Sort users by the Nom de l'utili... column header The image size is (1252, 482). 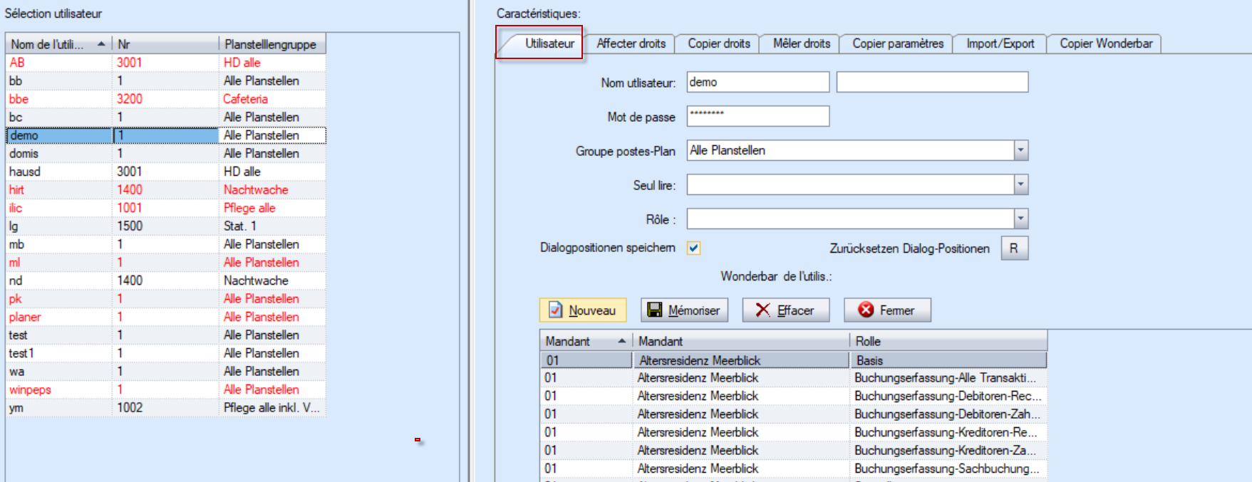[58, 44]
